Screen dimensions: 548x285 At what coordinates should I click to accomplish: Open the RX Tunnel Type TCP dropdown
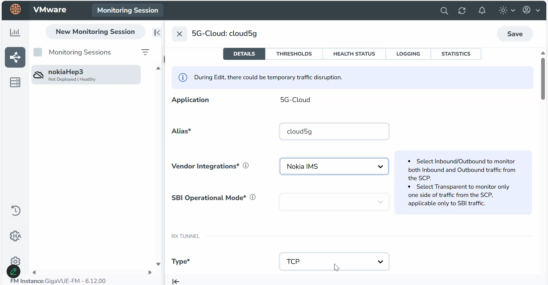(x=334, y=262)
